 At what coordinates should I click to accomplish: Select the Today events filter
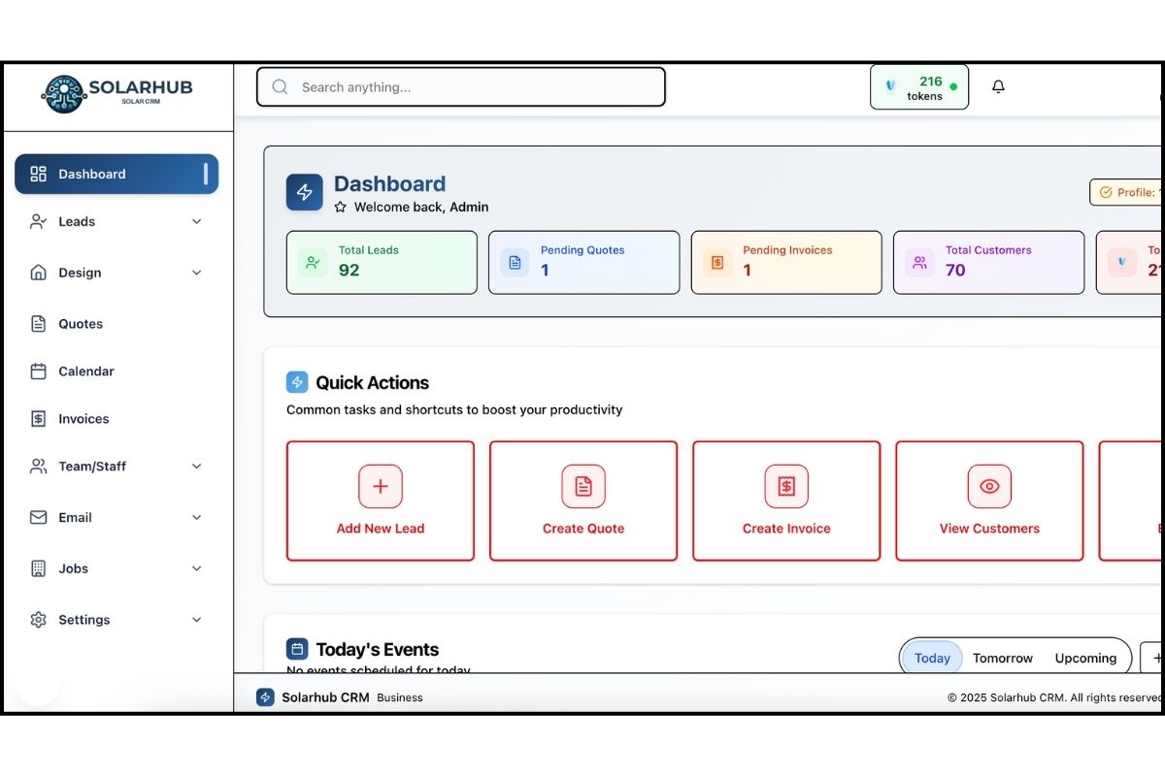pos(931,658)
